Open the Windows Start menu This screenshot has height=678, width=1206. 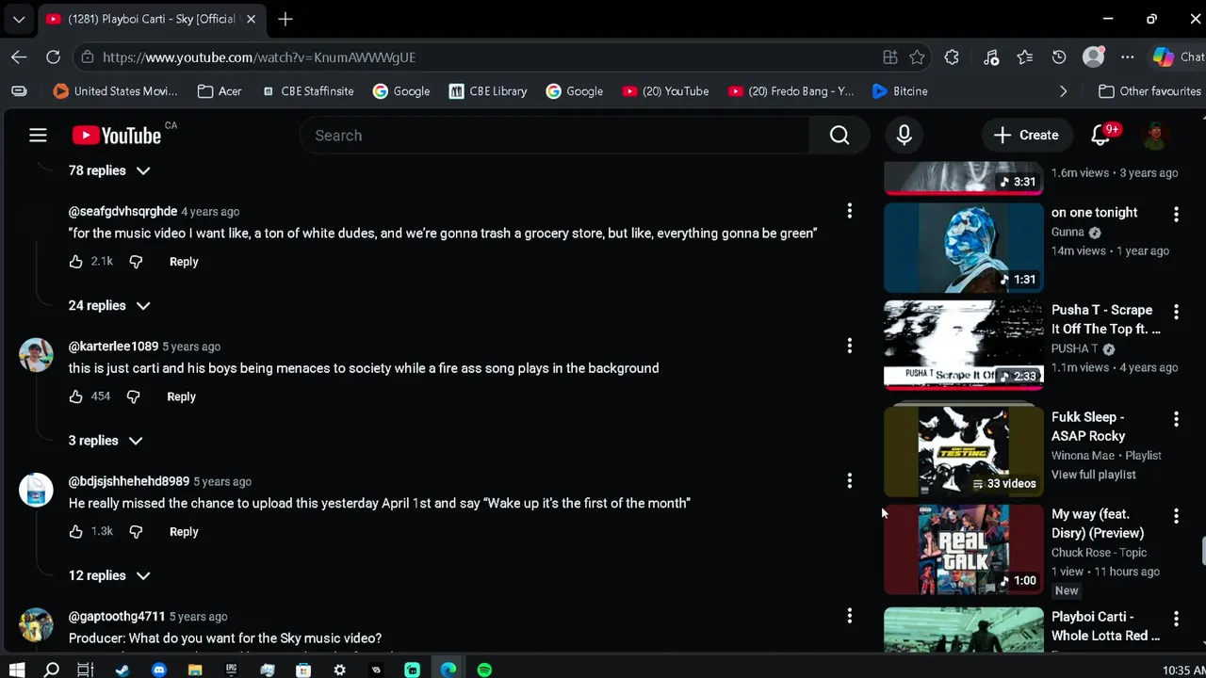pos(17,670)
